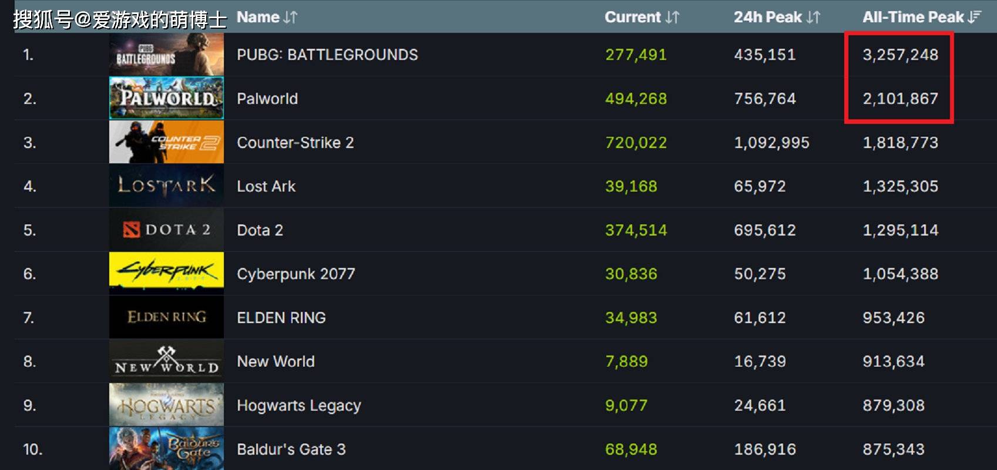Open Palworld game thumbnail
This screenshot has height=470, width=997.
pos(166,98)
